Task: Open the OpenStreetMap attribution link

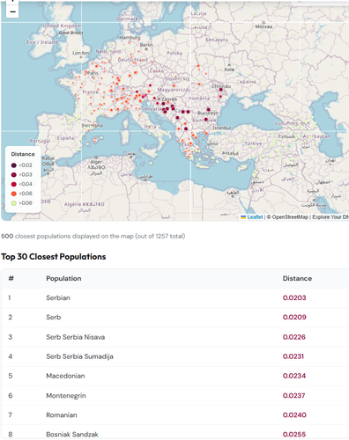Action: pos(290,217)
